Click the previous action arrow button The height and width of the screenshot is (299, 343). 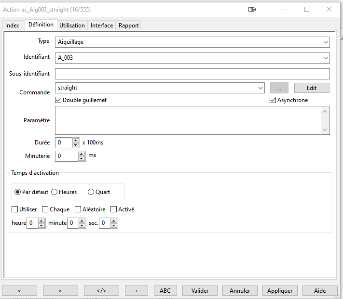click(19, 290)
